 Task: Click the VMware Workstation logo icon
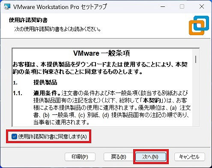tap(199, 25)
